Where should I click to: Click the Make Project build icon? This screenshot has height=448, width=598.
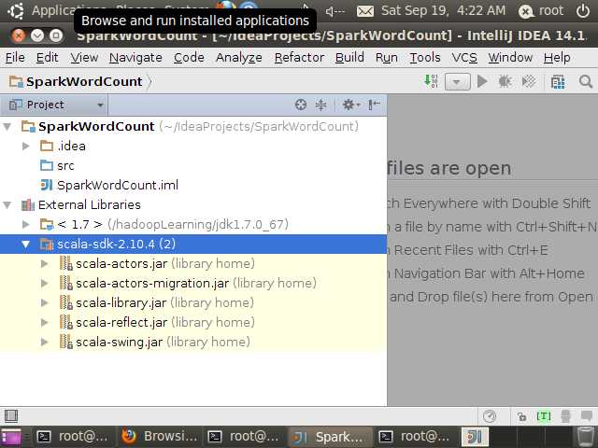point(431,81)
